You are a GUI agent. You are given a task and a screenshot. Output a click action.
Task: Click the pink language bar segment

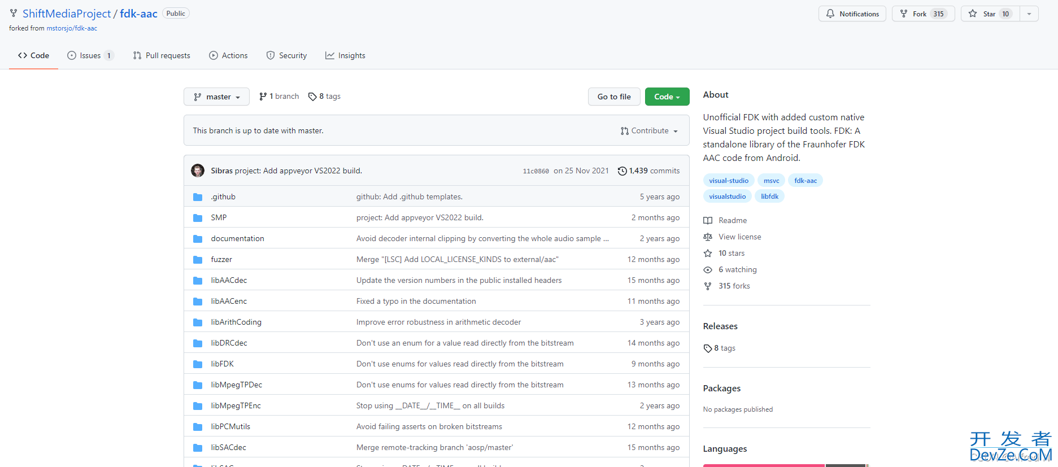[764, 465]
